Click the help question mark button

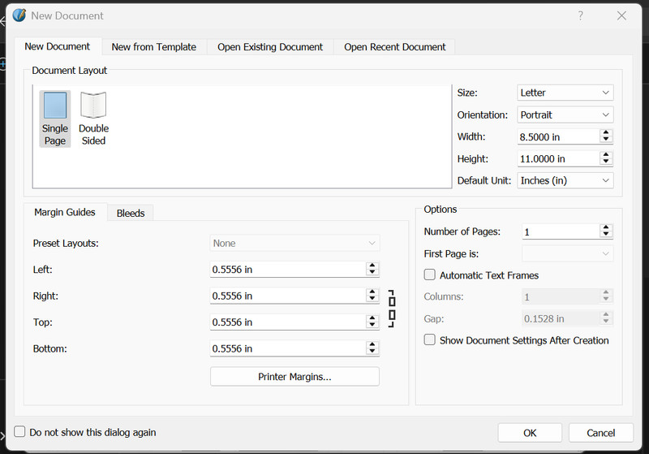pyautogui.click(x=581, y=15)
